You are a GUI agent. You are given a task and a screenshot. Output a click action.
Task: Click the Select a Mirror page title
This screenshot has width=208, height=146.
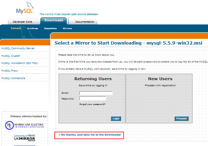coord(128,43)
